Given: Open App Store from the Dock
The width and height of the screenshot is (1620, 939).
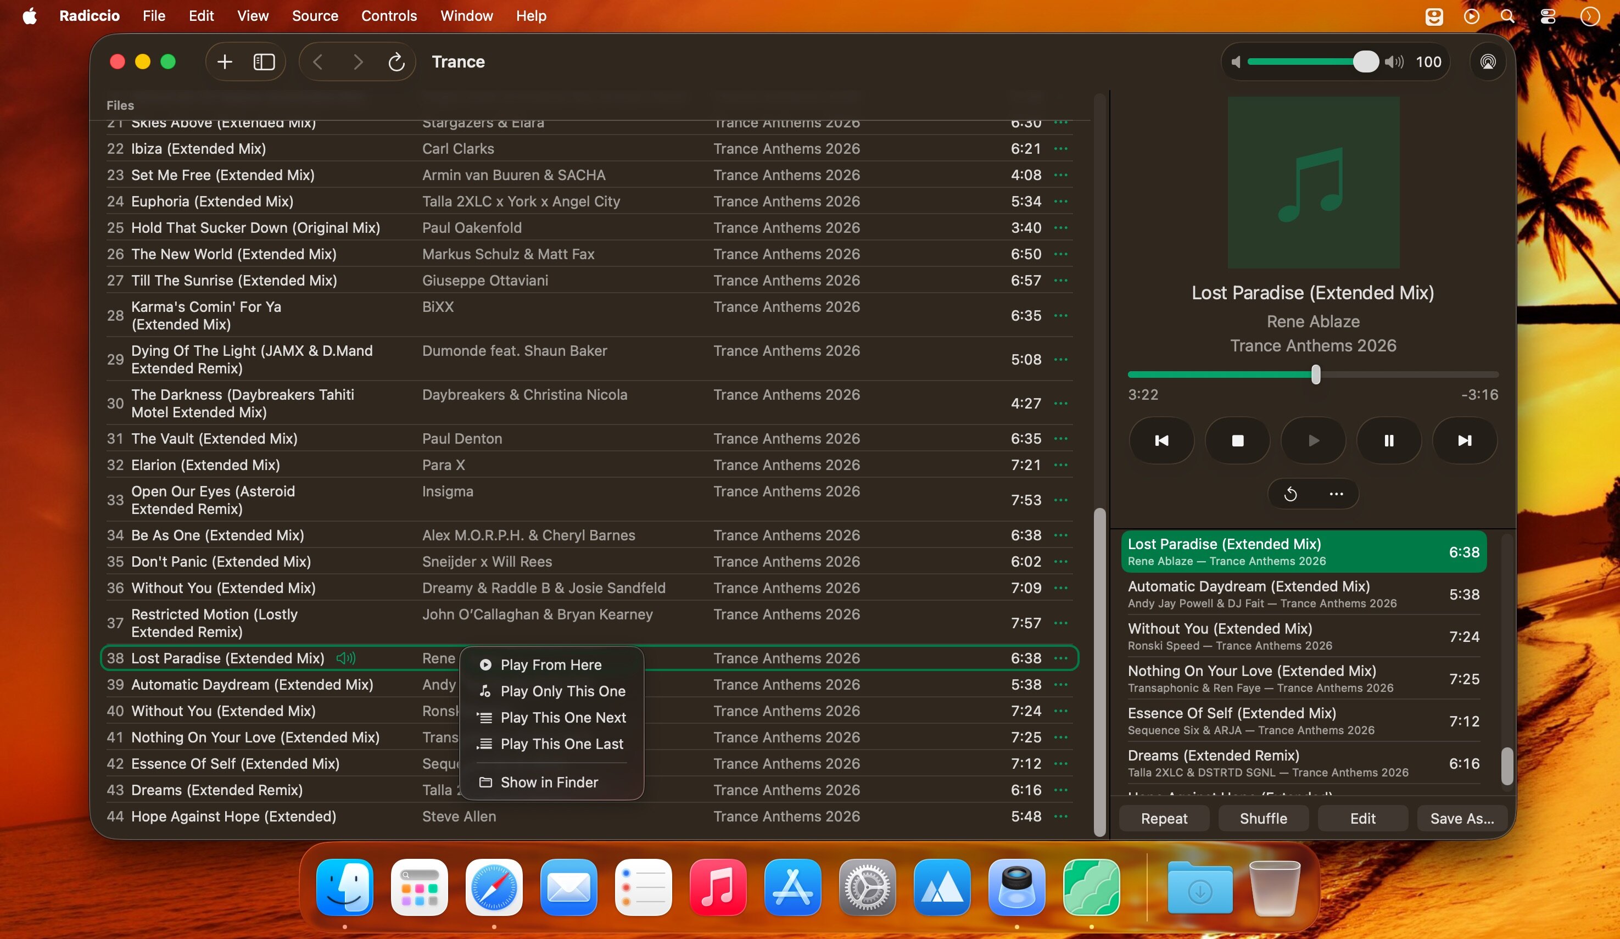Looking at the screenshot, I should (792, 887).
